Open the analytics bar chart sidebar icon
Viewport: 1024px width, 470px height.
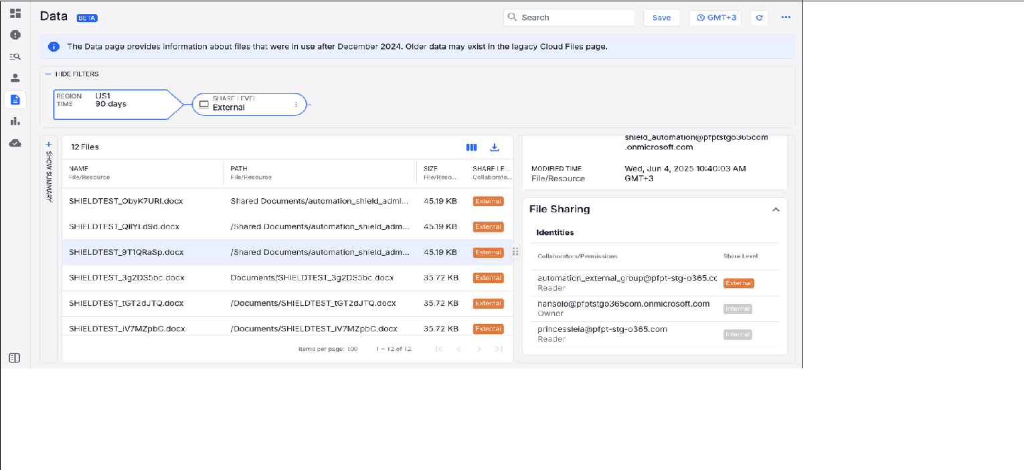tap(15, 121)
